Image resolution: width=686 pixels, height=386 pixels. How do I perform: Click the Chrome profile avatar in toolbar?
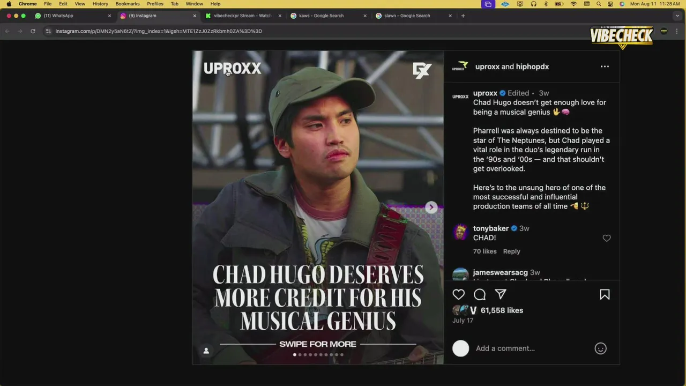point(664,31)
